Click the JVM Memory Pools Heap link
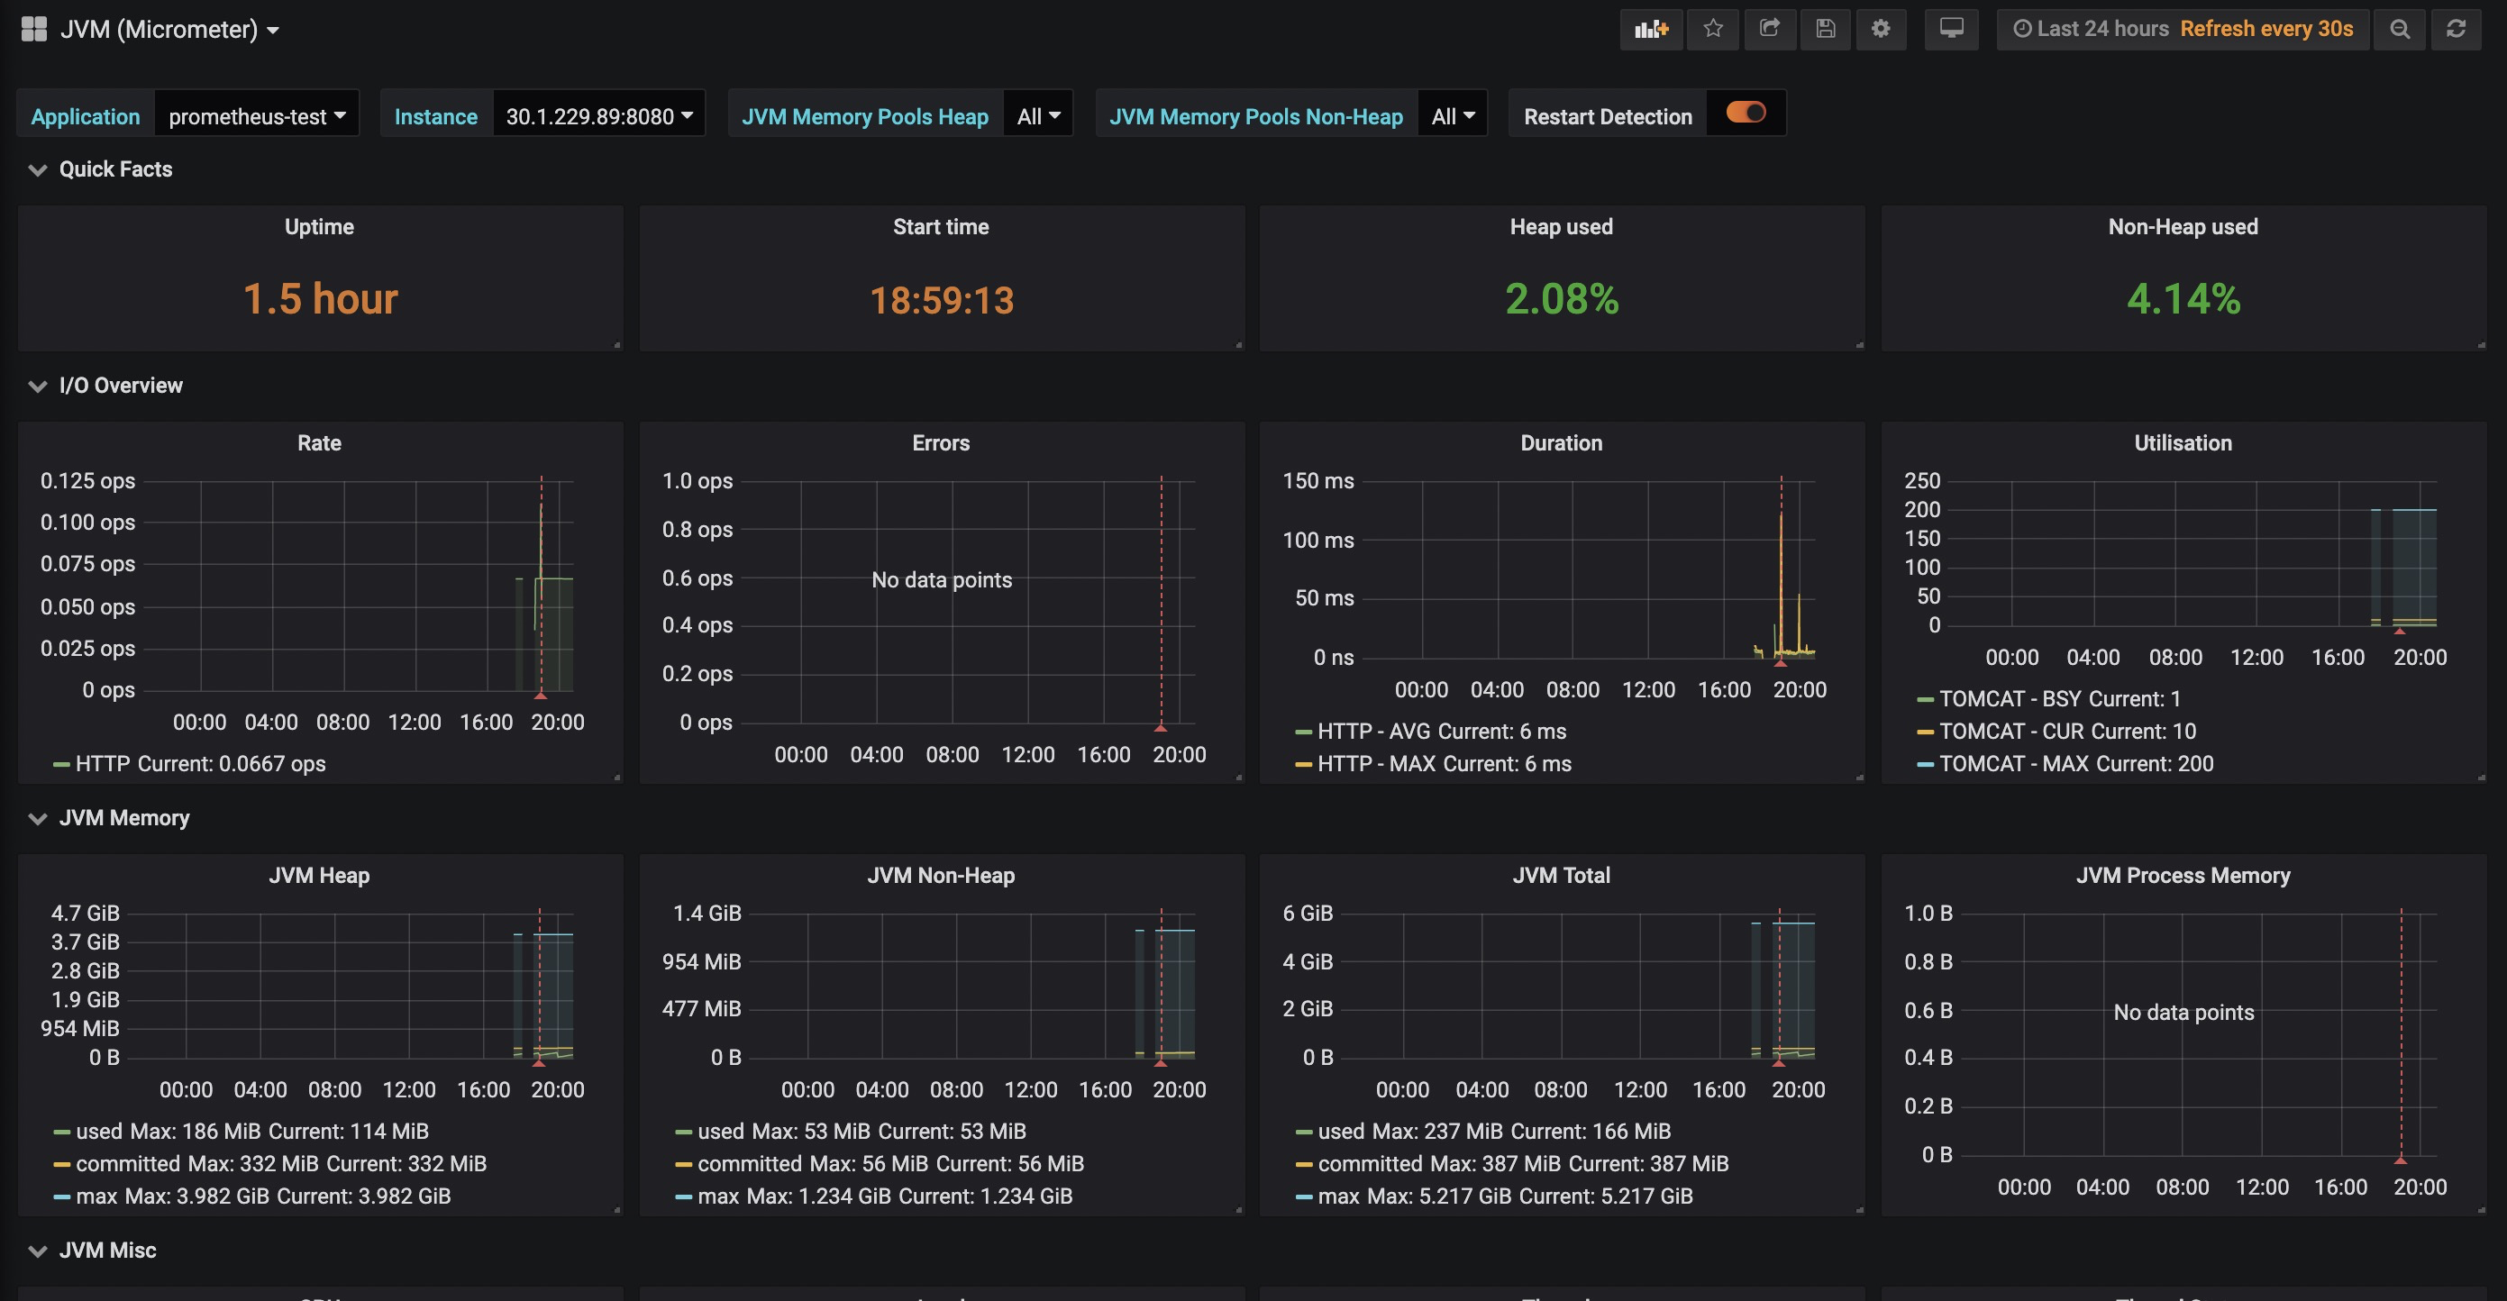 [x=864, y=116]
